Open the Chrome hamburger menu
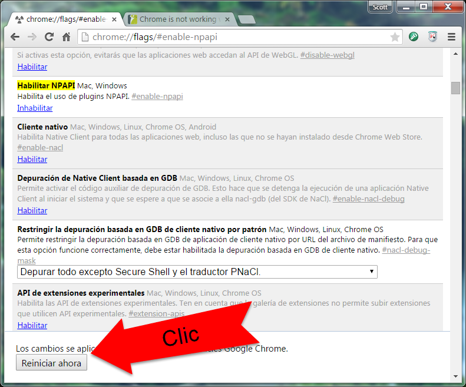This screenshot has height=387, width=466. click(x=452, y=37)
